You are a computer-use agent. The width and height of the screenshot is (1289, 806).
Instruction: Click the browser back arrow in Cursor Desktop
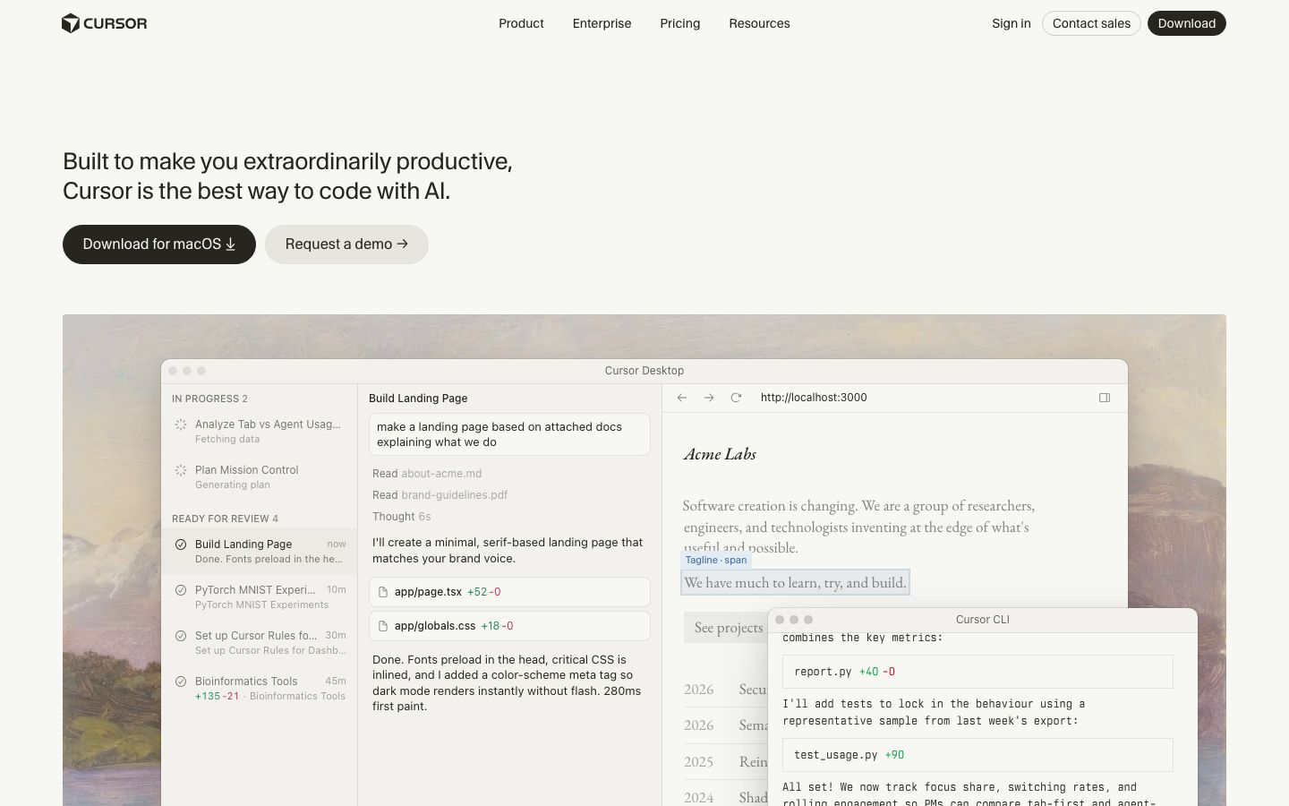(682, 398)
